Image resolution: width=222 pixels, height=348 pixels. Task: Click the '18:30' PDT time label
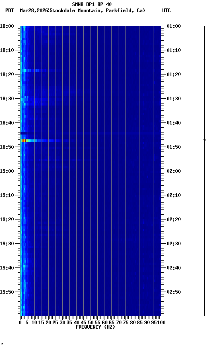pos(7,99)
